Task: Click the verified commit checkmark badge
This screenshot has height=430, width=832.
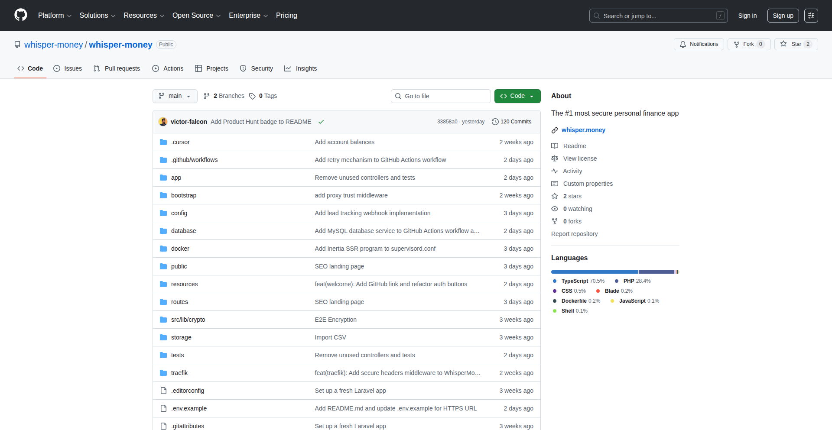Action: pyautogui.click(x=321, y=122)
